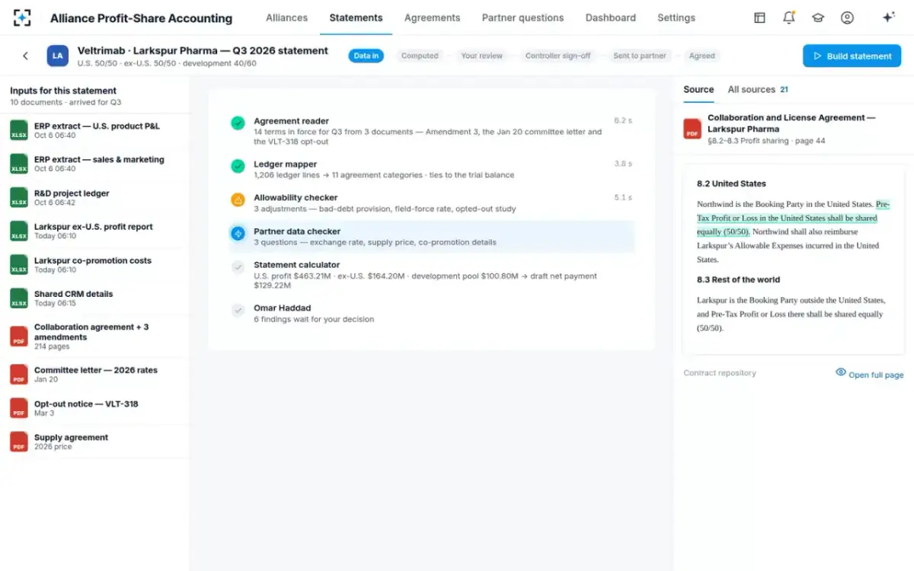Select the Agreement reader step

[x=431, y=131]
